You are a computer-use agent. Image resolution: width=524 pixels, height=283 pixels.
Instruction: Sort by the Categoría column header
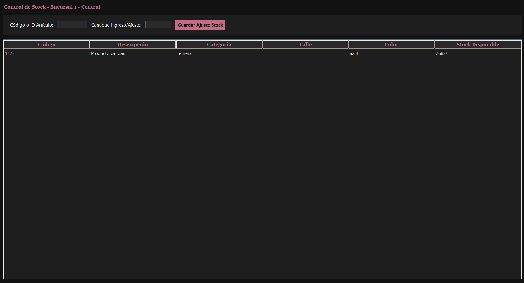[x=219, y=44]
